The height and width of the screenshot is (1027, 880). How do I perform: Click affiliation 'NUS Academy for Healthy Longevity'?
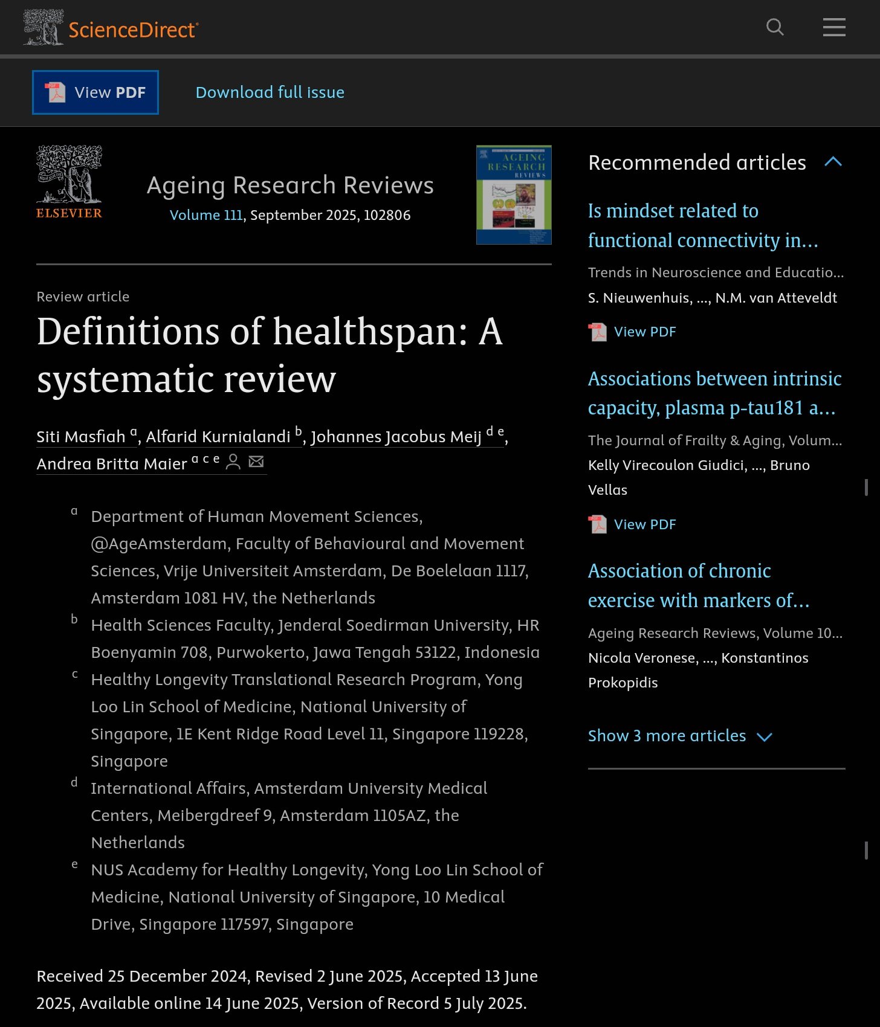click(317, 897)
